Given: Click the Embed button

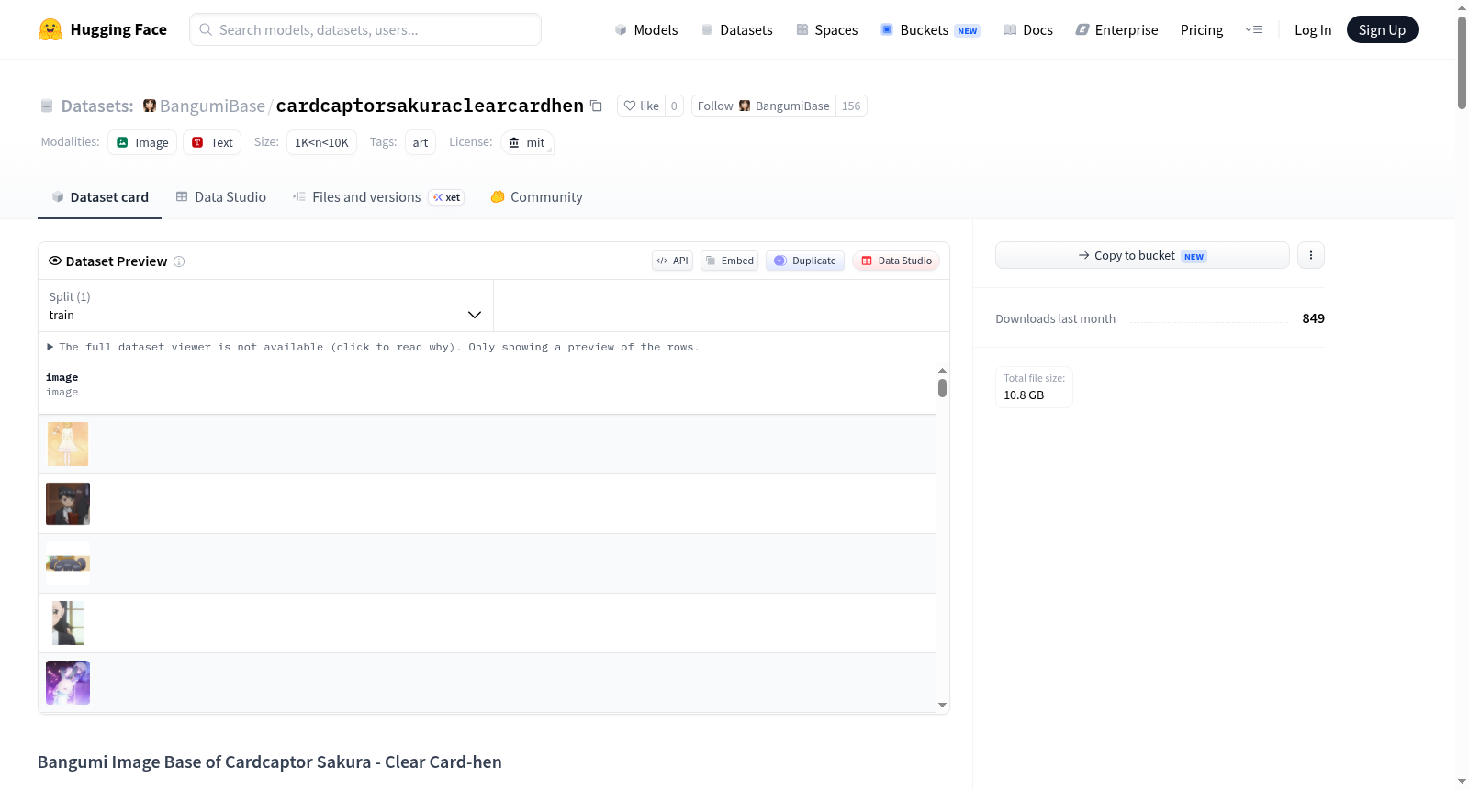Looking at the screenshot, I should coord(729,261).
